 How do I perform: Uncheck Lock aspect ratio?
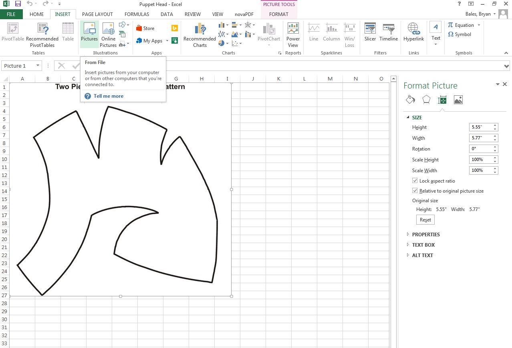(415, 180)
